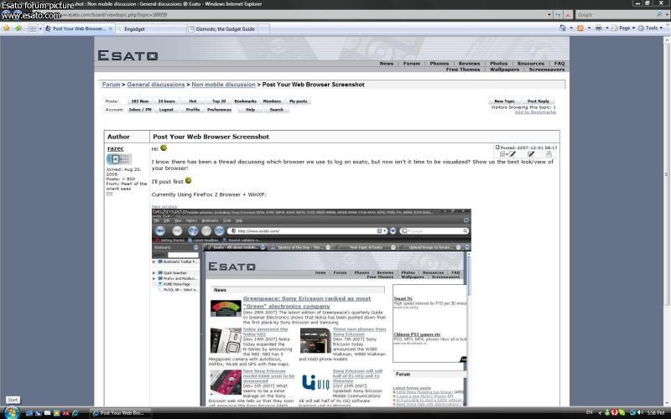Click the 283 New posts button
The height and width of the screenshot is (419, 671).
(140, 101)
